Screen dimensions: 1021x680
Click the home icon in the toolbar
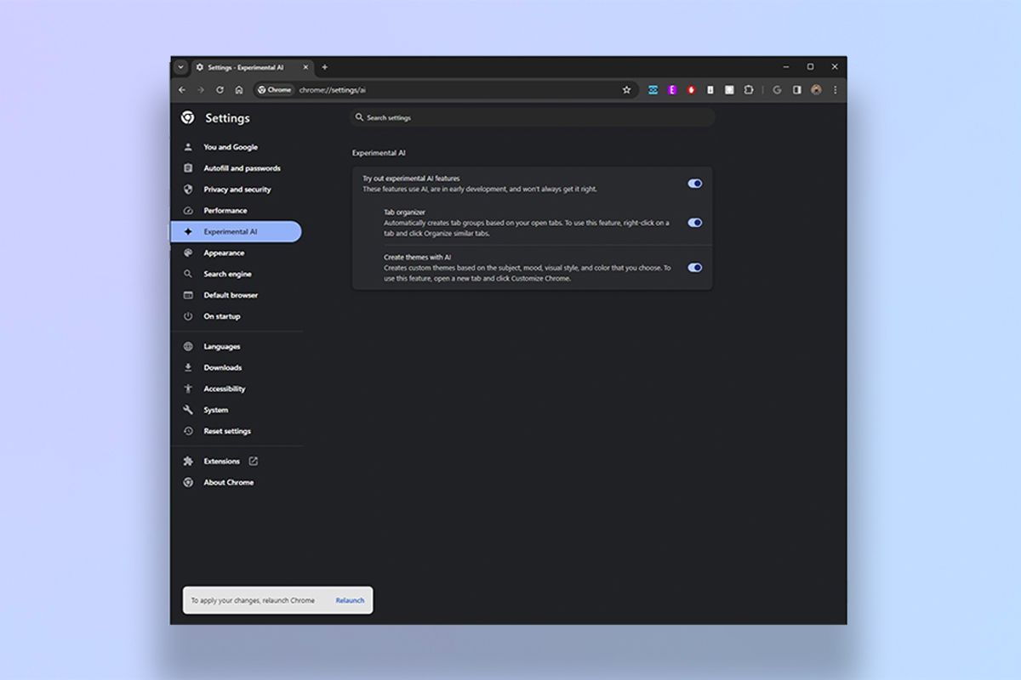click(x=241, y=89)
